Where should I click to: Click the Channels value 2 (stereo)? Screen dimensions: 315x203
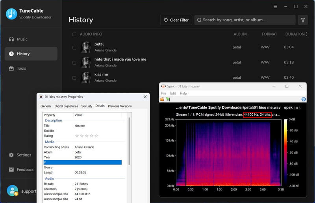81,189
